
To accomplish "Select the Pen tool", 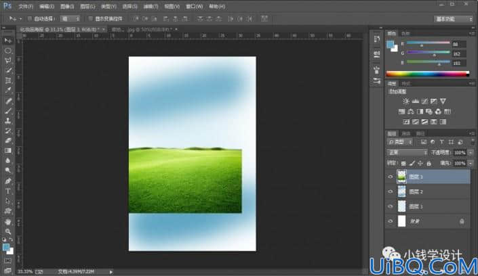I will pyautogui.click(x=8, y=181).
